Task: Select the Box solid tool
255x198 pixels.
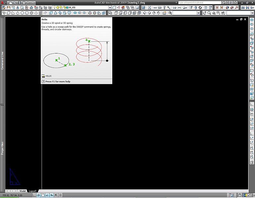Action: 9,13
